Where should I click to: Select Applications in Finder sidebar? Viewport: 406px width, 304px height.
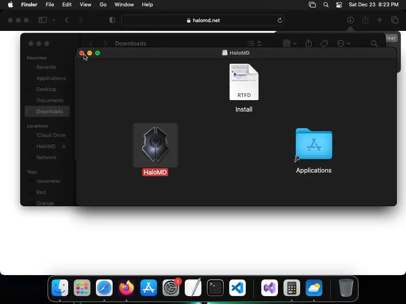47,78
